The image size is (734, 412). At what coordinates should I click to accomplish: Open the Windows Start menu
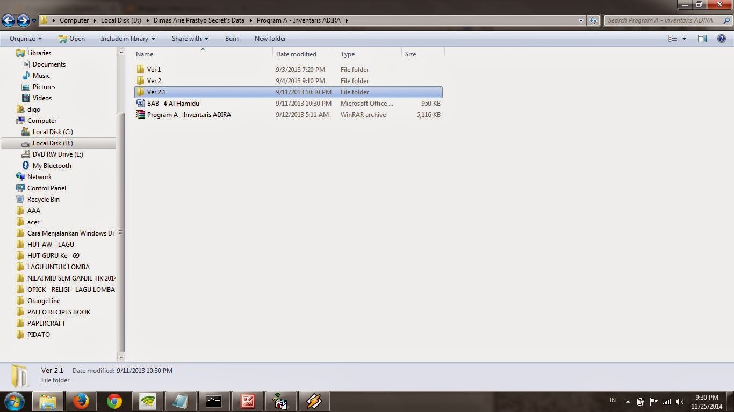pos(15,401)
